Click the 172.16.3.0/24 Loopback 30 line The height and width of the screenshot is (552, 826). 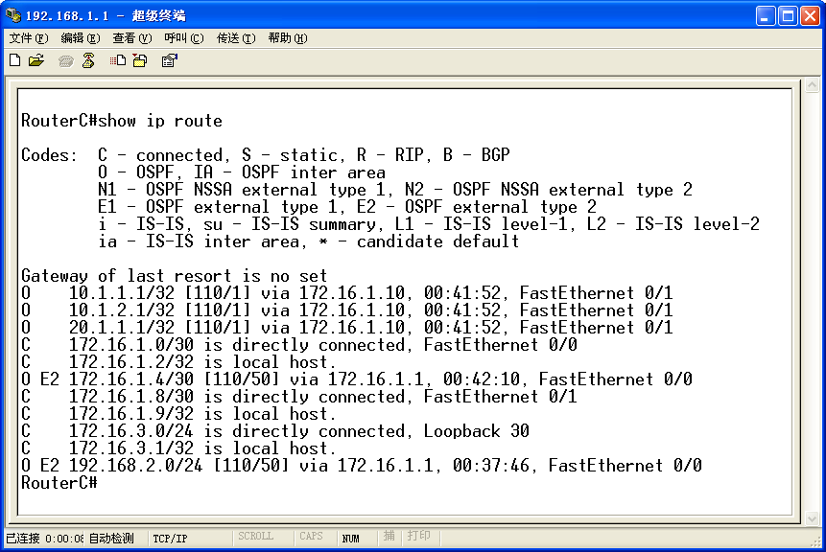point(275,431)
